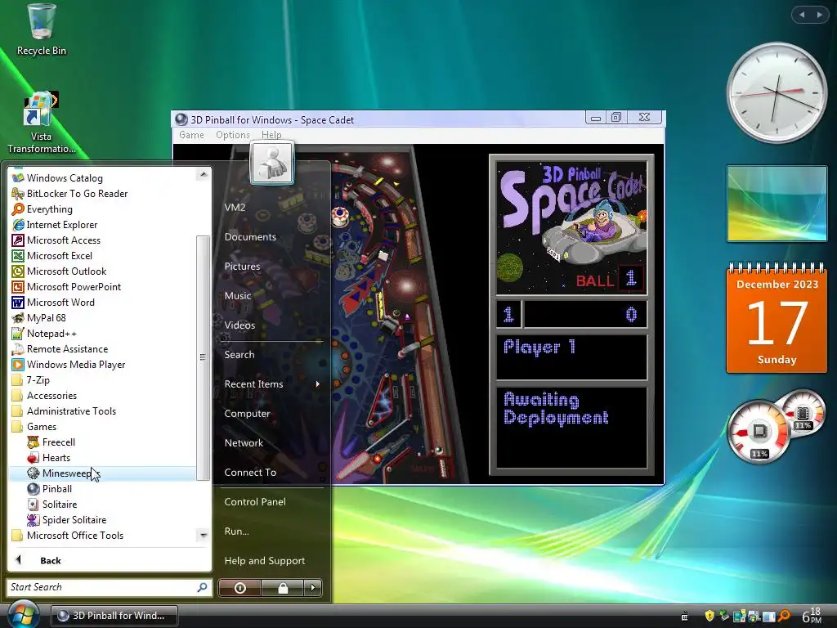Open Help and Support
This screenshot has height=628, width=837.
coord(264,560)
